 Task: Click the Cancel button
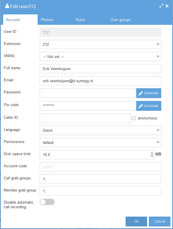(159, 222)
